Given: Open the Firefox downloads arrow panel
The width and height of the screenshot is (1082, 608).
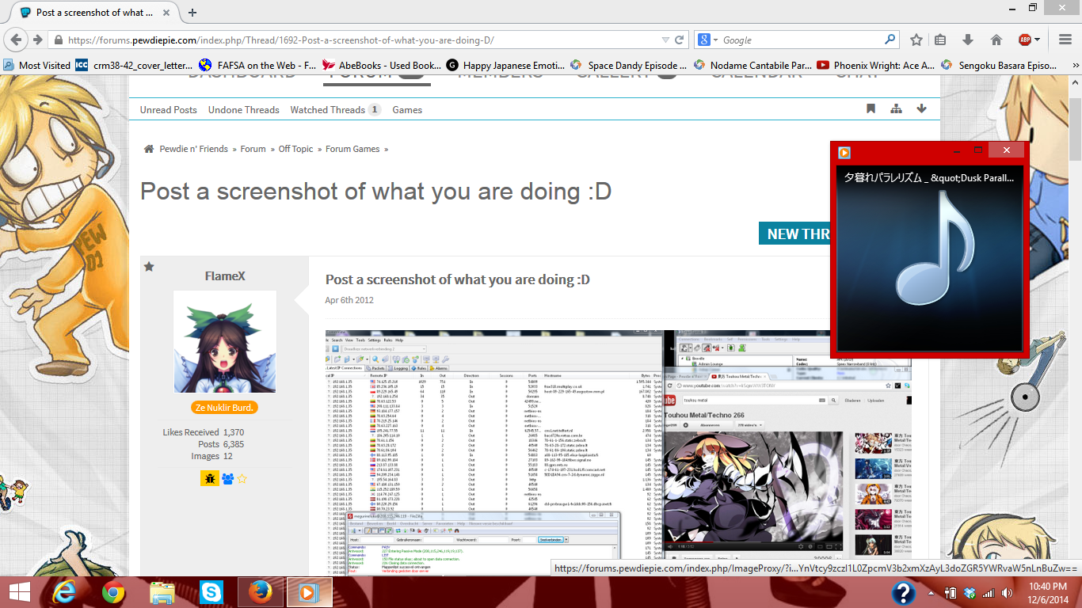Looking at the screenshot, I should click(968, 40).
